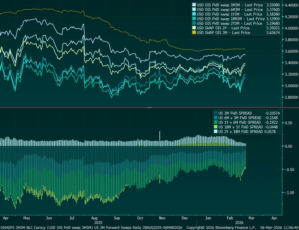
Task: Click the US 3M FWD SPREAD swatch
Action: tap(216, 113)
